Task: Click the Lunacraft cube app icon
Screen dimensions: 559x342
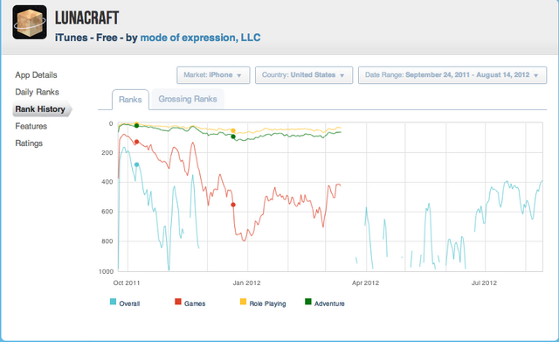Action: [30, 22]
